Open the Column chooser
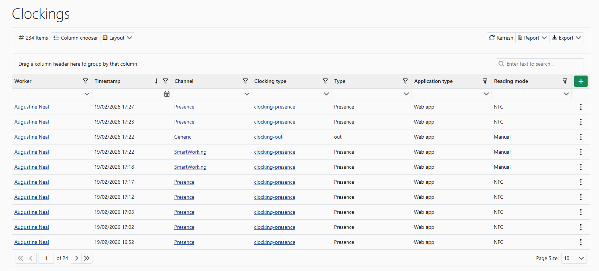Image resolution: width=599 pixels, height=271 pixels. (76, 38)
